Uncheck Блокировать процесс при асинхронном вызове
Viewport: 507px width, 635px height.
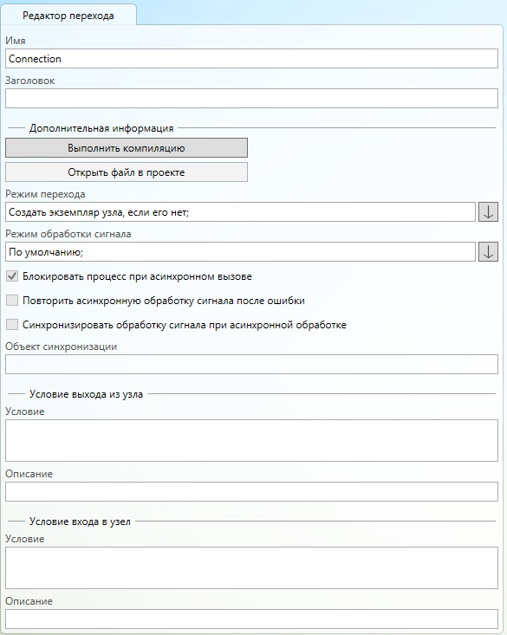tap(12, 276)
